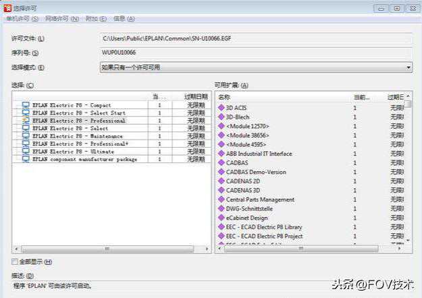Viewport: 422px width, 298px height.
Task: Click the diamond icon next to CADENAS 2D
Action: tap(221, 181)
